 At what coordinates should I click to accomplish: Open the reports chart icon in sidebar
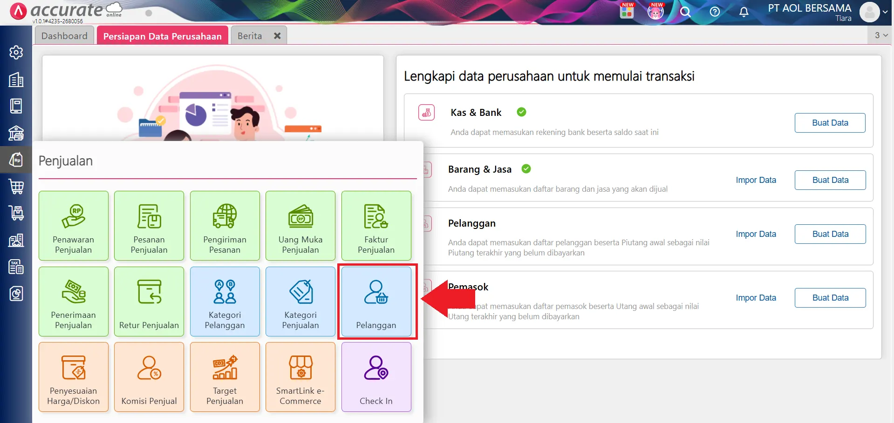point(16,294)
